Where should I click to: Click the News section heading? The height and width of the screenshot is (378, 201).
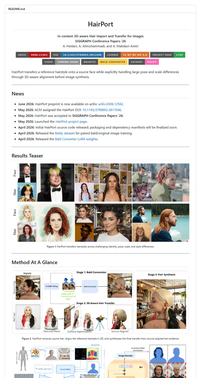click(18, 94)
